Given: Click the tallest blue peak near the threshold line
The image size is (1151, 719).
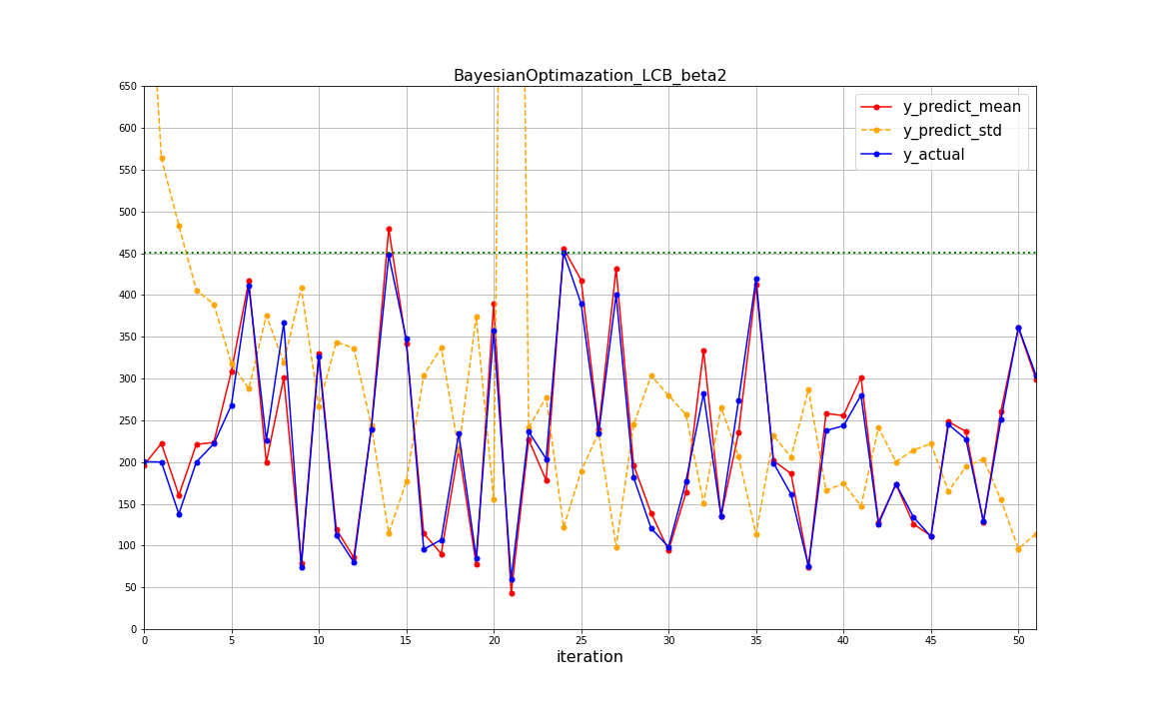Looking at the screenshot, I should (x=563, y=253).
